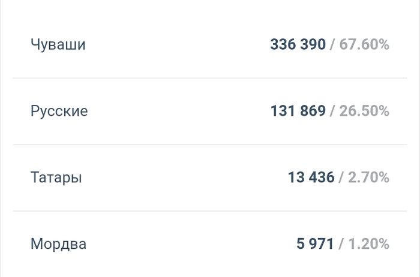Click the 67.60% percentage
Screen dimensions: 420x277
364,44
